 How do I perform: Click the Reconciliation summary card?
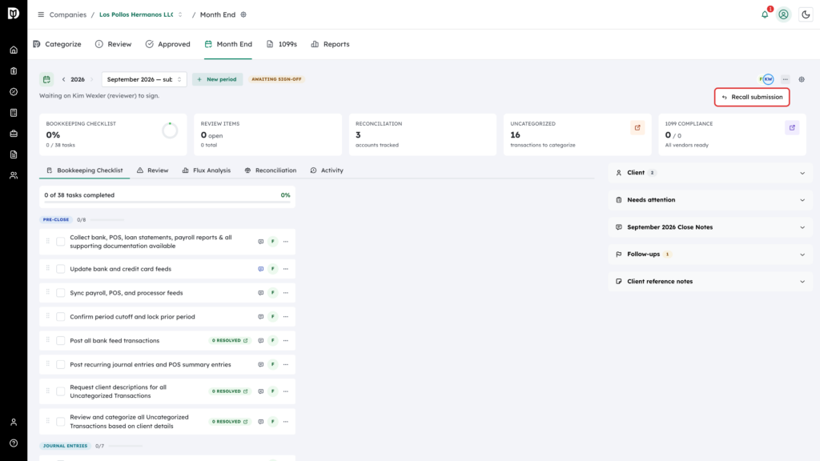tap(423, 134)
